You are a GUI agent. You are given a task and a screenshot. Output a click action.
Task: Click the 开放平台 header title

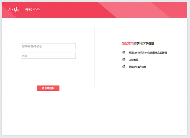32,10
